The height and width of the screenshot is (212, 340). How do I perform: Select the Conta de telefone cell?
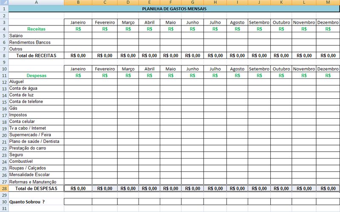[x=36, y=102]
